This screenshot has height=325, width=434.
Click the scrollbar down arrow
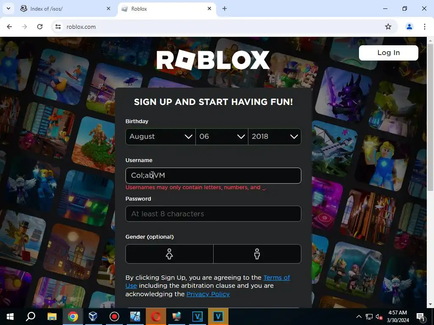430,304
